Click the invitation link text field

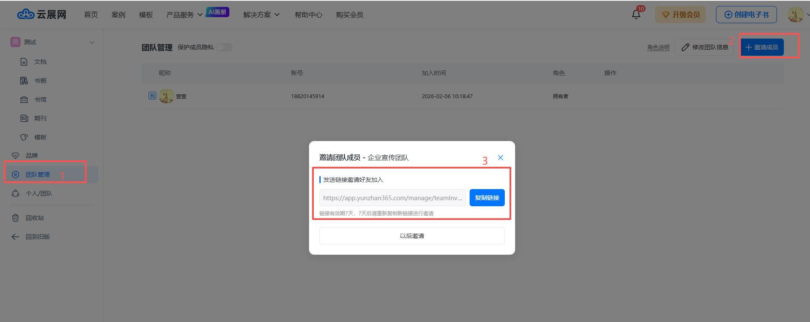click(392, 198)
